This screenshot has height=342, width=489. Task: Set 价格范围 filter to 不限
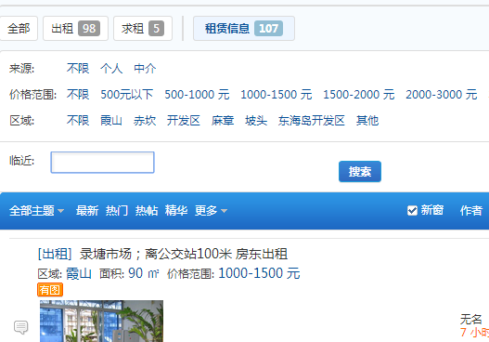click(78, 94)
